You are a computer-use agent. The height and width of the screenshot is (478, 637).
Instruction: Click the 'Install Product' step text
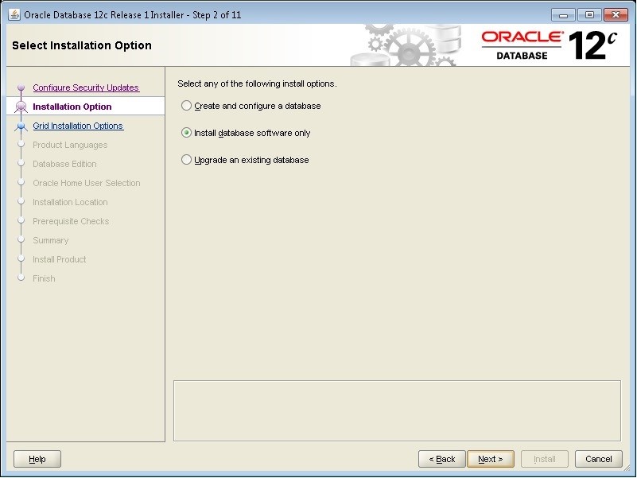click(x=60, y=259)
